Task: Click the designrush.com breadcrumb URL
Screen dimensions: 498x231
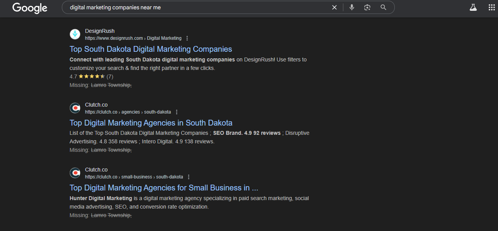Action: point(133,38)
